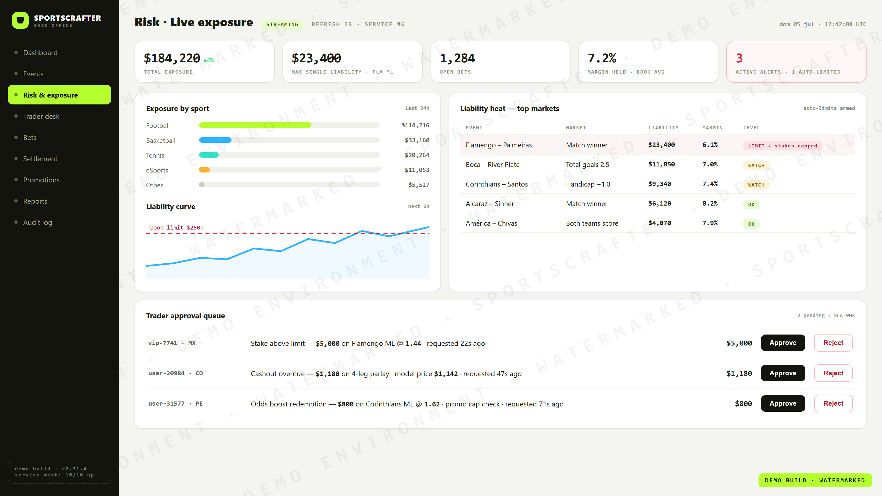882x496 pixels.
Task: Select the América – Chivas row
Action: [x=657, y=223]
